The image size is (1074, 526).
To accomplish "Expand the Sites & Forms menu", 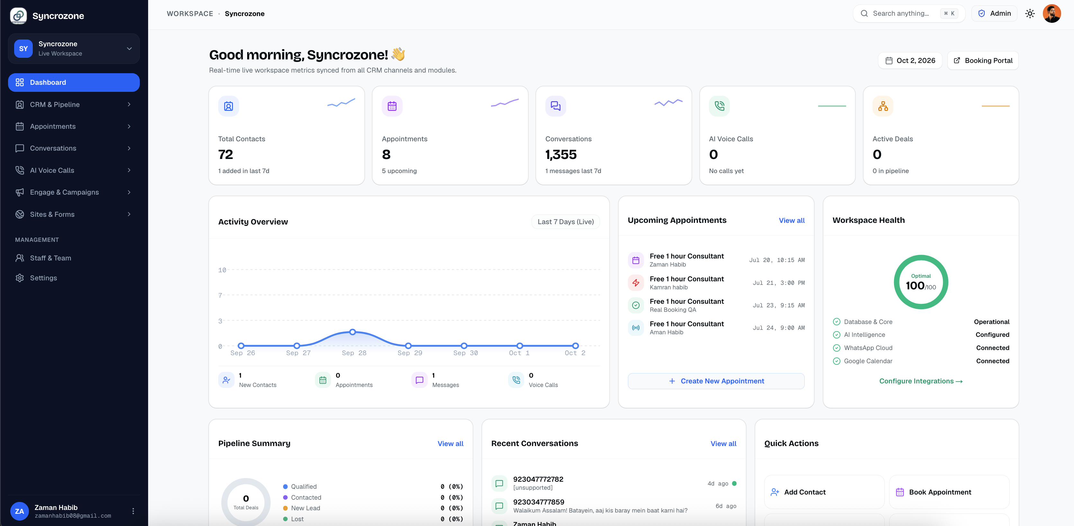I will tap(74, 214).
